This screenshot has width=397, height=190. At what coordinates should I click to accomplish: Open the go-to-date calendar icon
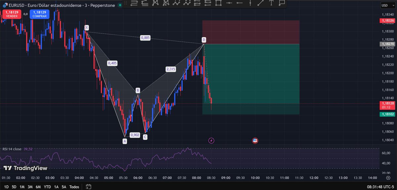88,187
